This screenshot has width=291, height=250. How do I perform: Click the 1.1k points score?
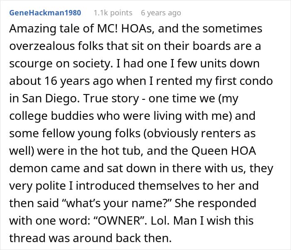tap(113, 13)
